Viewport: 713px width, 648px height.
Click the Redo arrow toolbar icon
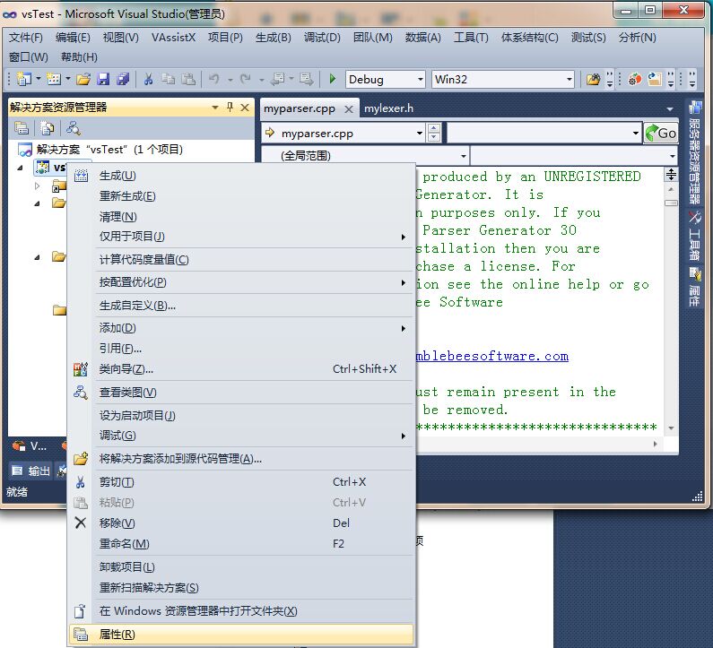coord(246,79)
